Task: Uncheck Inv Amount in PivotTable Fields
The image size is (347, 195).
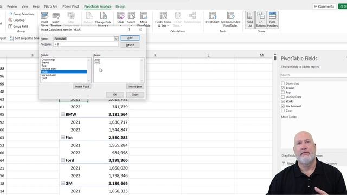Action: pos(283,106)
